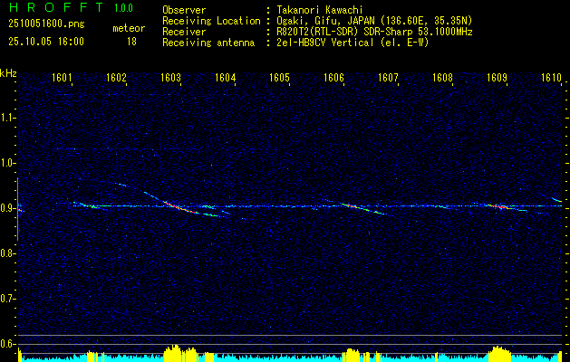570x362 pixels.
Task: Click the HROFFT title text
Action: pos(56,7)
